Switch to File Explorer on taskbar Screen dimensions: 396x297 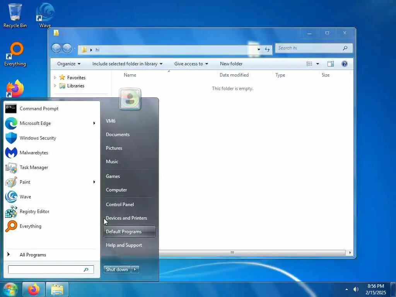point(57,289)
